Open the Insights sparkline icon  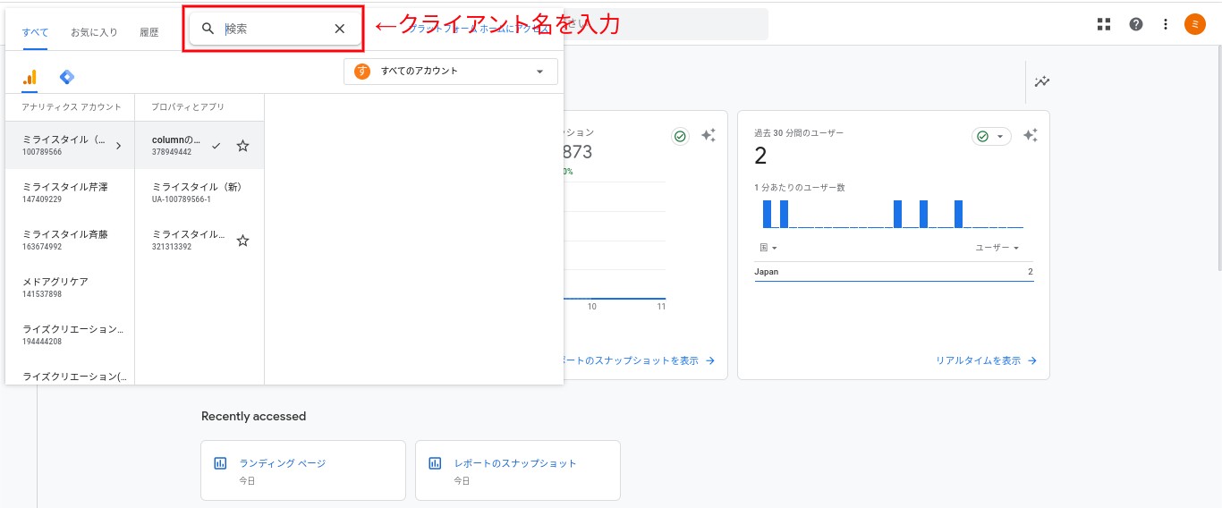tap(1042, 81)
